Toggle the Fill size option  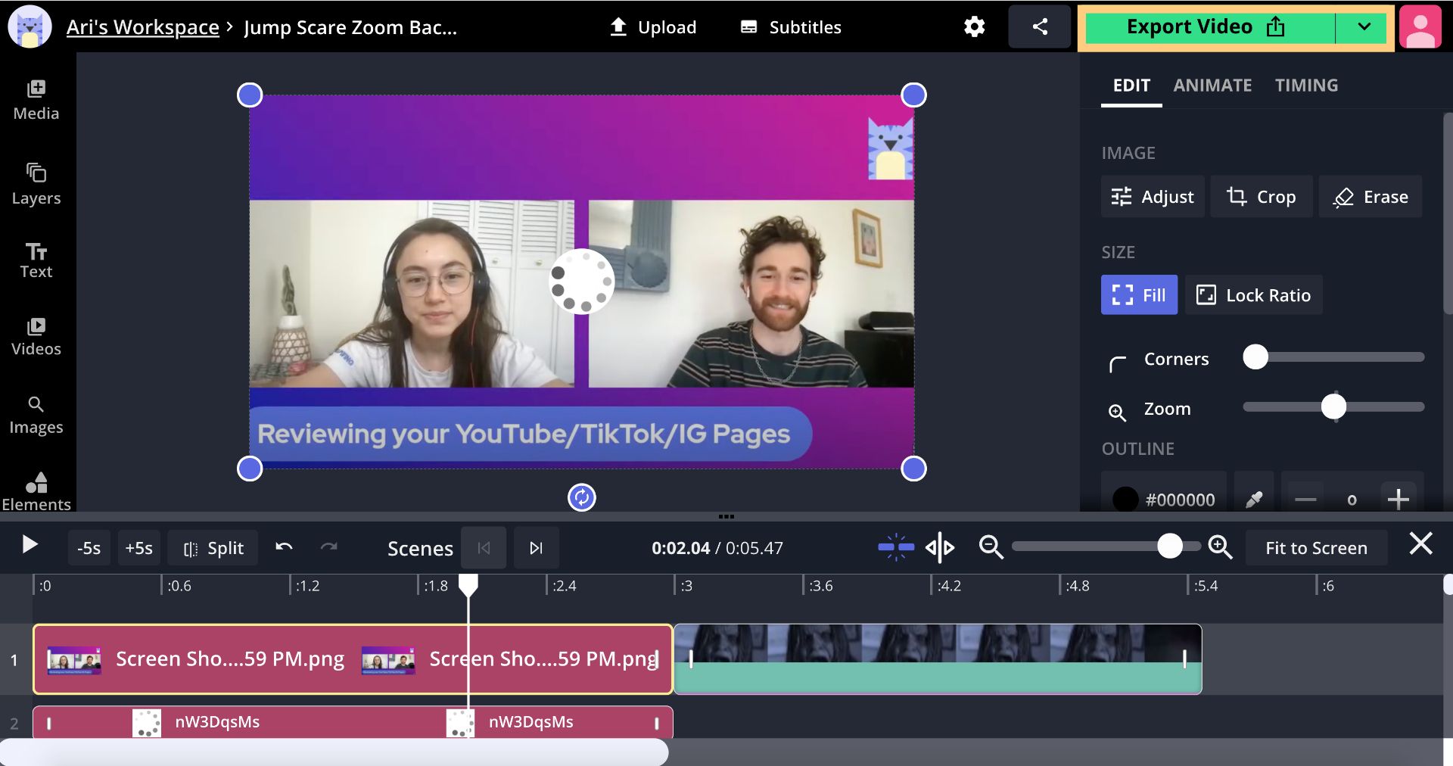tap(1139, 294)
